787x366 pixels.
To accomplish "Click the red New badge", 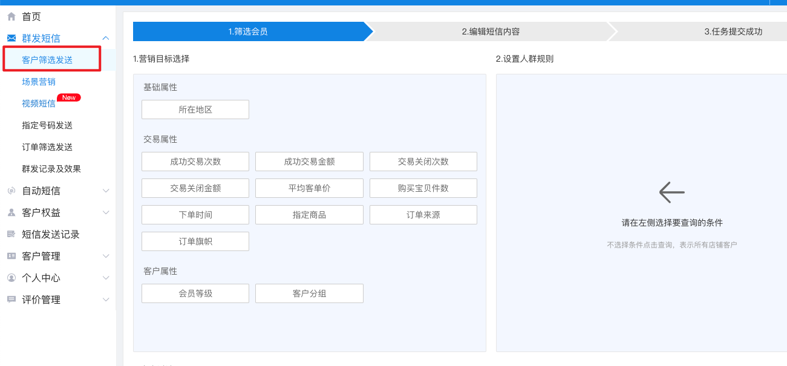I will point(69,97).
